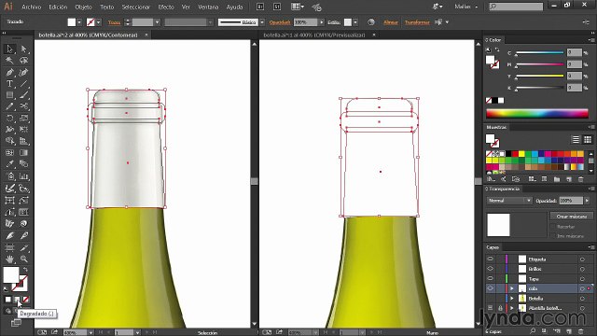The width and height of the screenshot is (597, 336).
Task: Select the Pen tool
Action: 9,73
